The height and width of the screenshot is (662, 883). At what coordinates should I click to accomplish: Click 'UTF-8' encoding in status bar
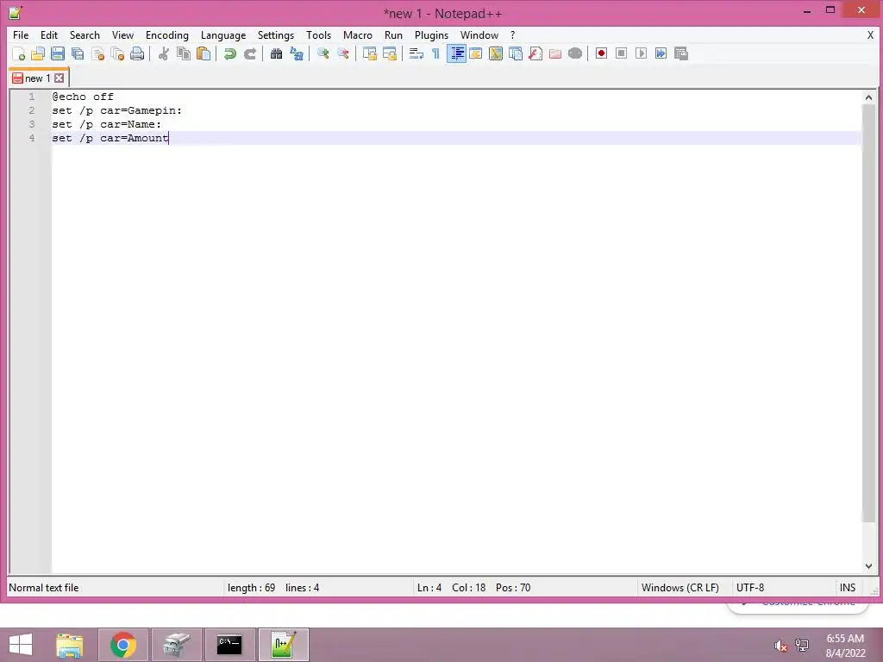(750, 588)
